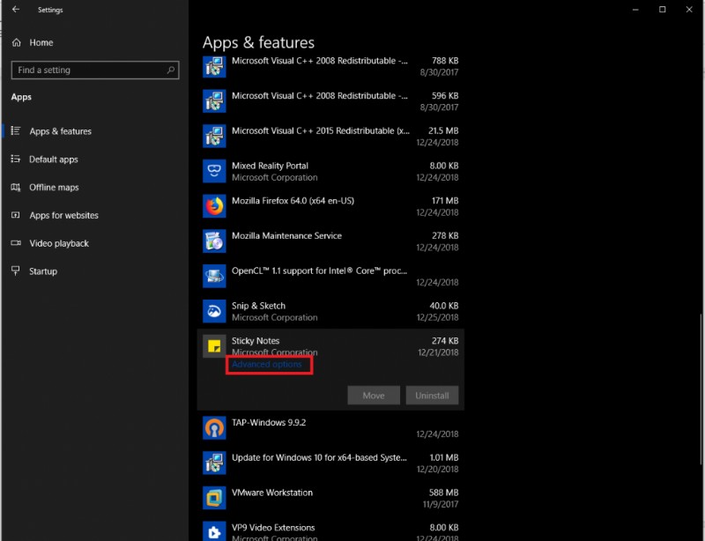Click the VP9 Video Extensions icon

pyautogui.click(x=213, y=531)
